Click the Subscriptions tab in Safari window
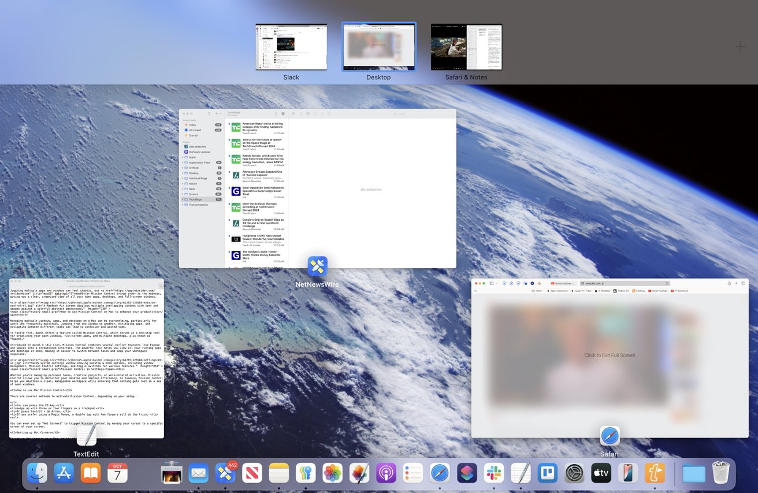Screen dimensions: 758x493 point(564,283)
